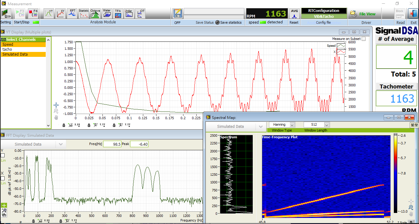Open the YT analysis module
Image resolution: width=419 pixels, height=224 pixels.
[49, 14]
